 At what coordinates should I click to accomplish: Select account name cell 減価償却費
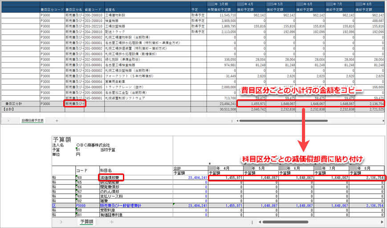click(136, 177)
